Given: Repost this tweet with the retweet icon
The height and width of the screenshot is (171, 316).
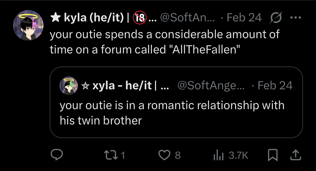Looking at the screenshot, I should pos(110,155).
